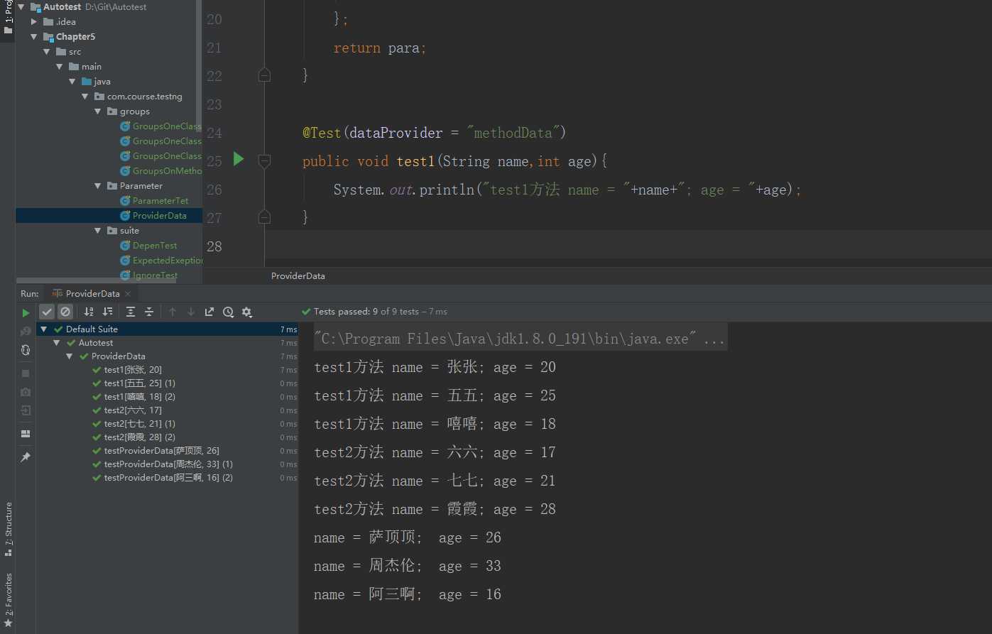Open the Favorites tool window tab
This screenshot has width=992, height=634.
click(8, 600)
